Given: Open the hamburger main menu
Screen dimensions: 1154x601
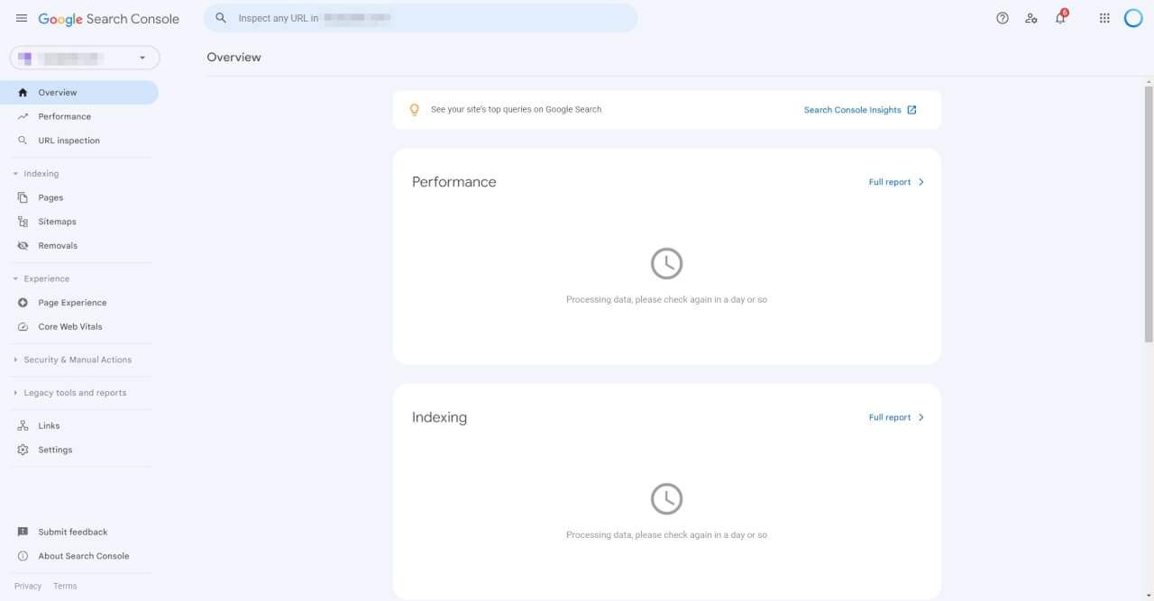Looking at the screenshot, I should tap(22, 18).
